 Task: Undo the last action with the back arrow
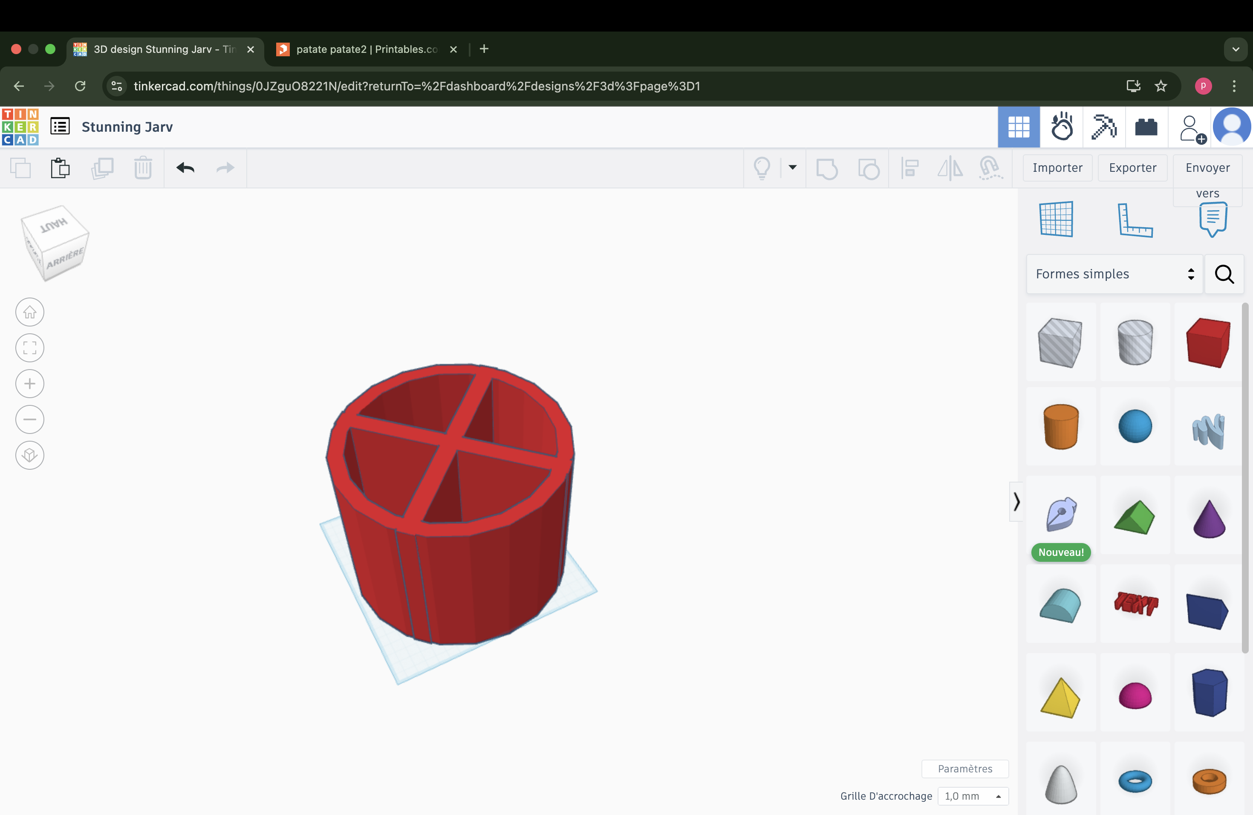[x=185, y=168]
